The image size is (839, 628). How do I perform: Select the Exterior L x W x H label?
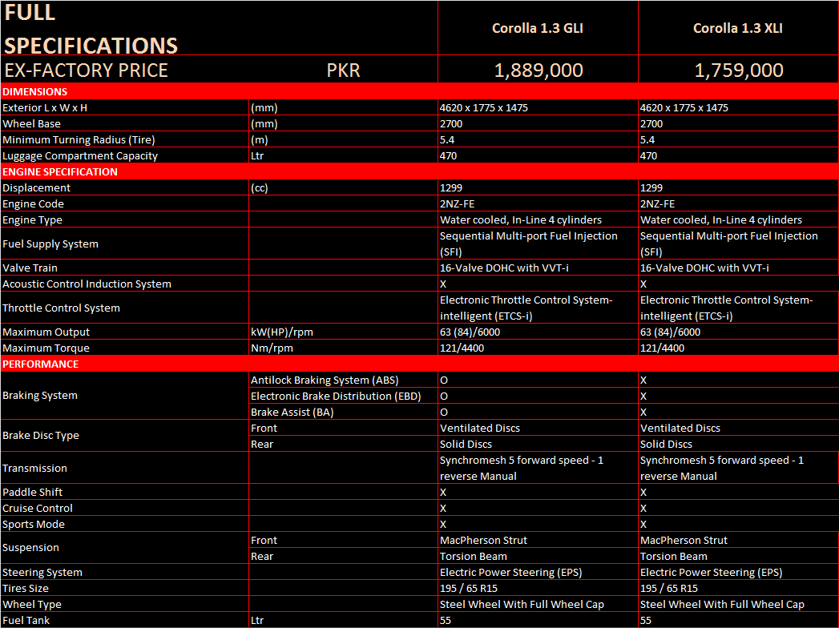(x=45, y=107)
